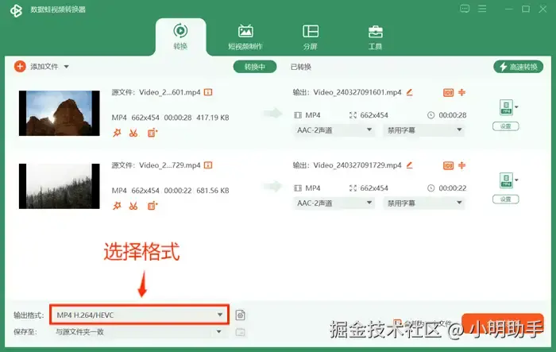Expand the MP4 H.264/HEVC output format dropdown
Screen dimensions: 556x352
(x=139, y=315)
